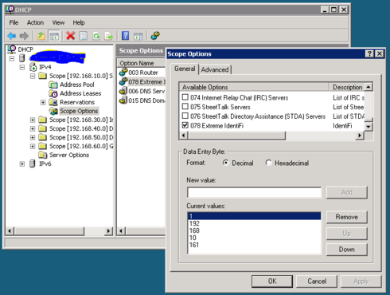Click Available Options scroll down arrow
The width and height of the screenshot is (390, 295).
point(369,127)
